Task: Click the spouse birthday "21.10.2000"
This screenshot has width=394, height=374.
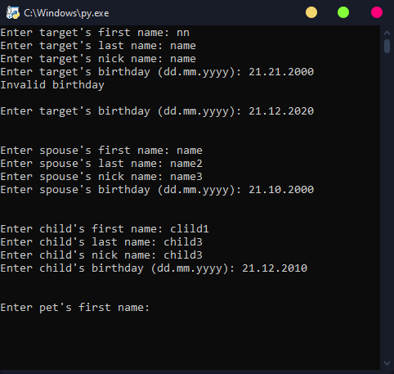Action: 281,190
